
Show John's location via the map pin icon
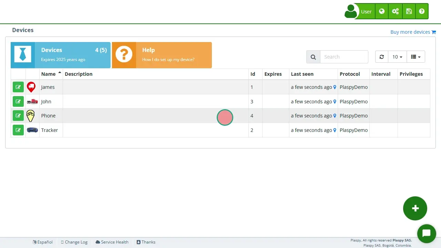[335, 101]
